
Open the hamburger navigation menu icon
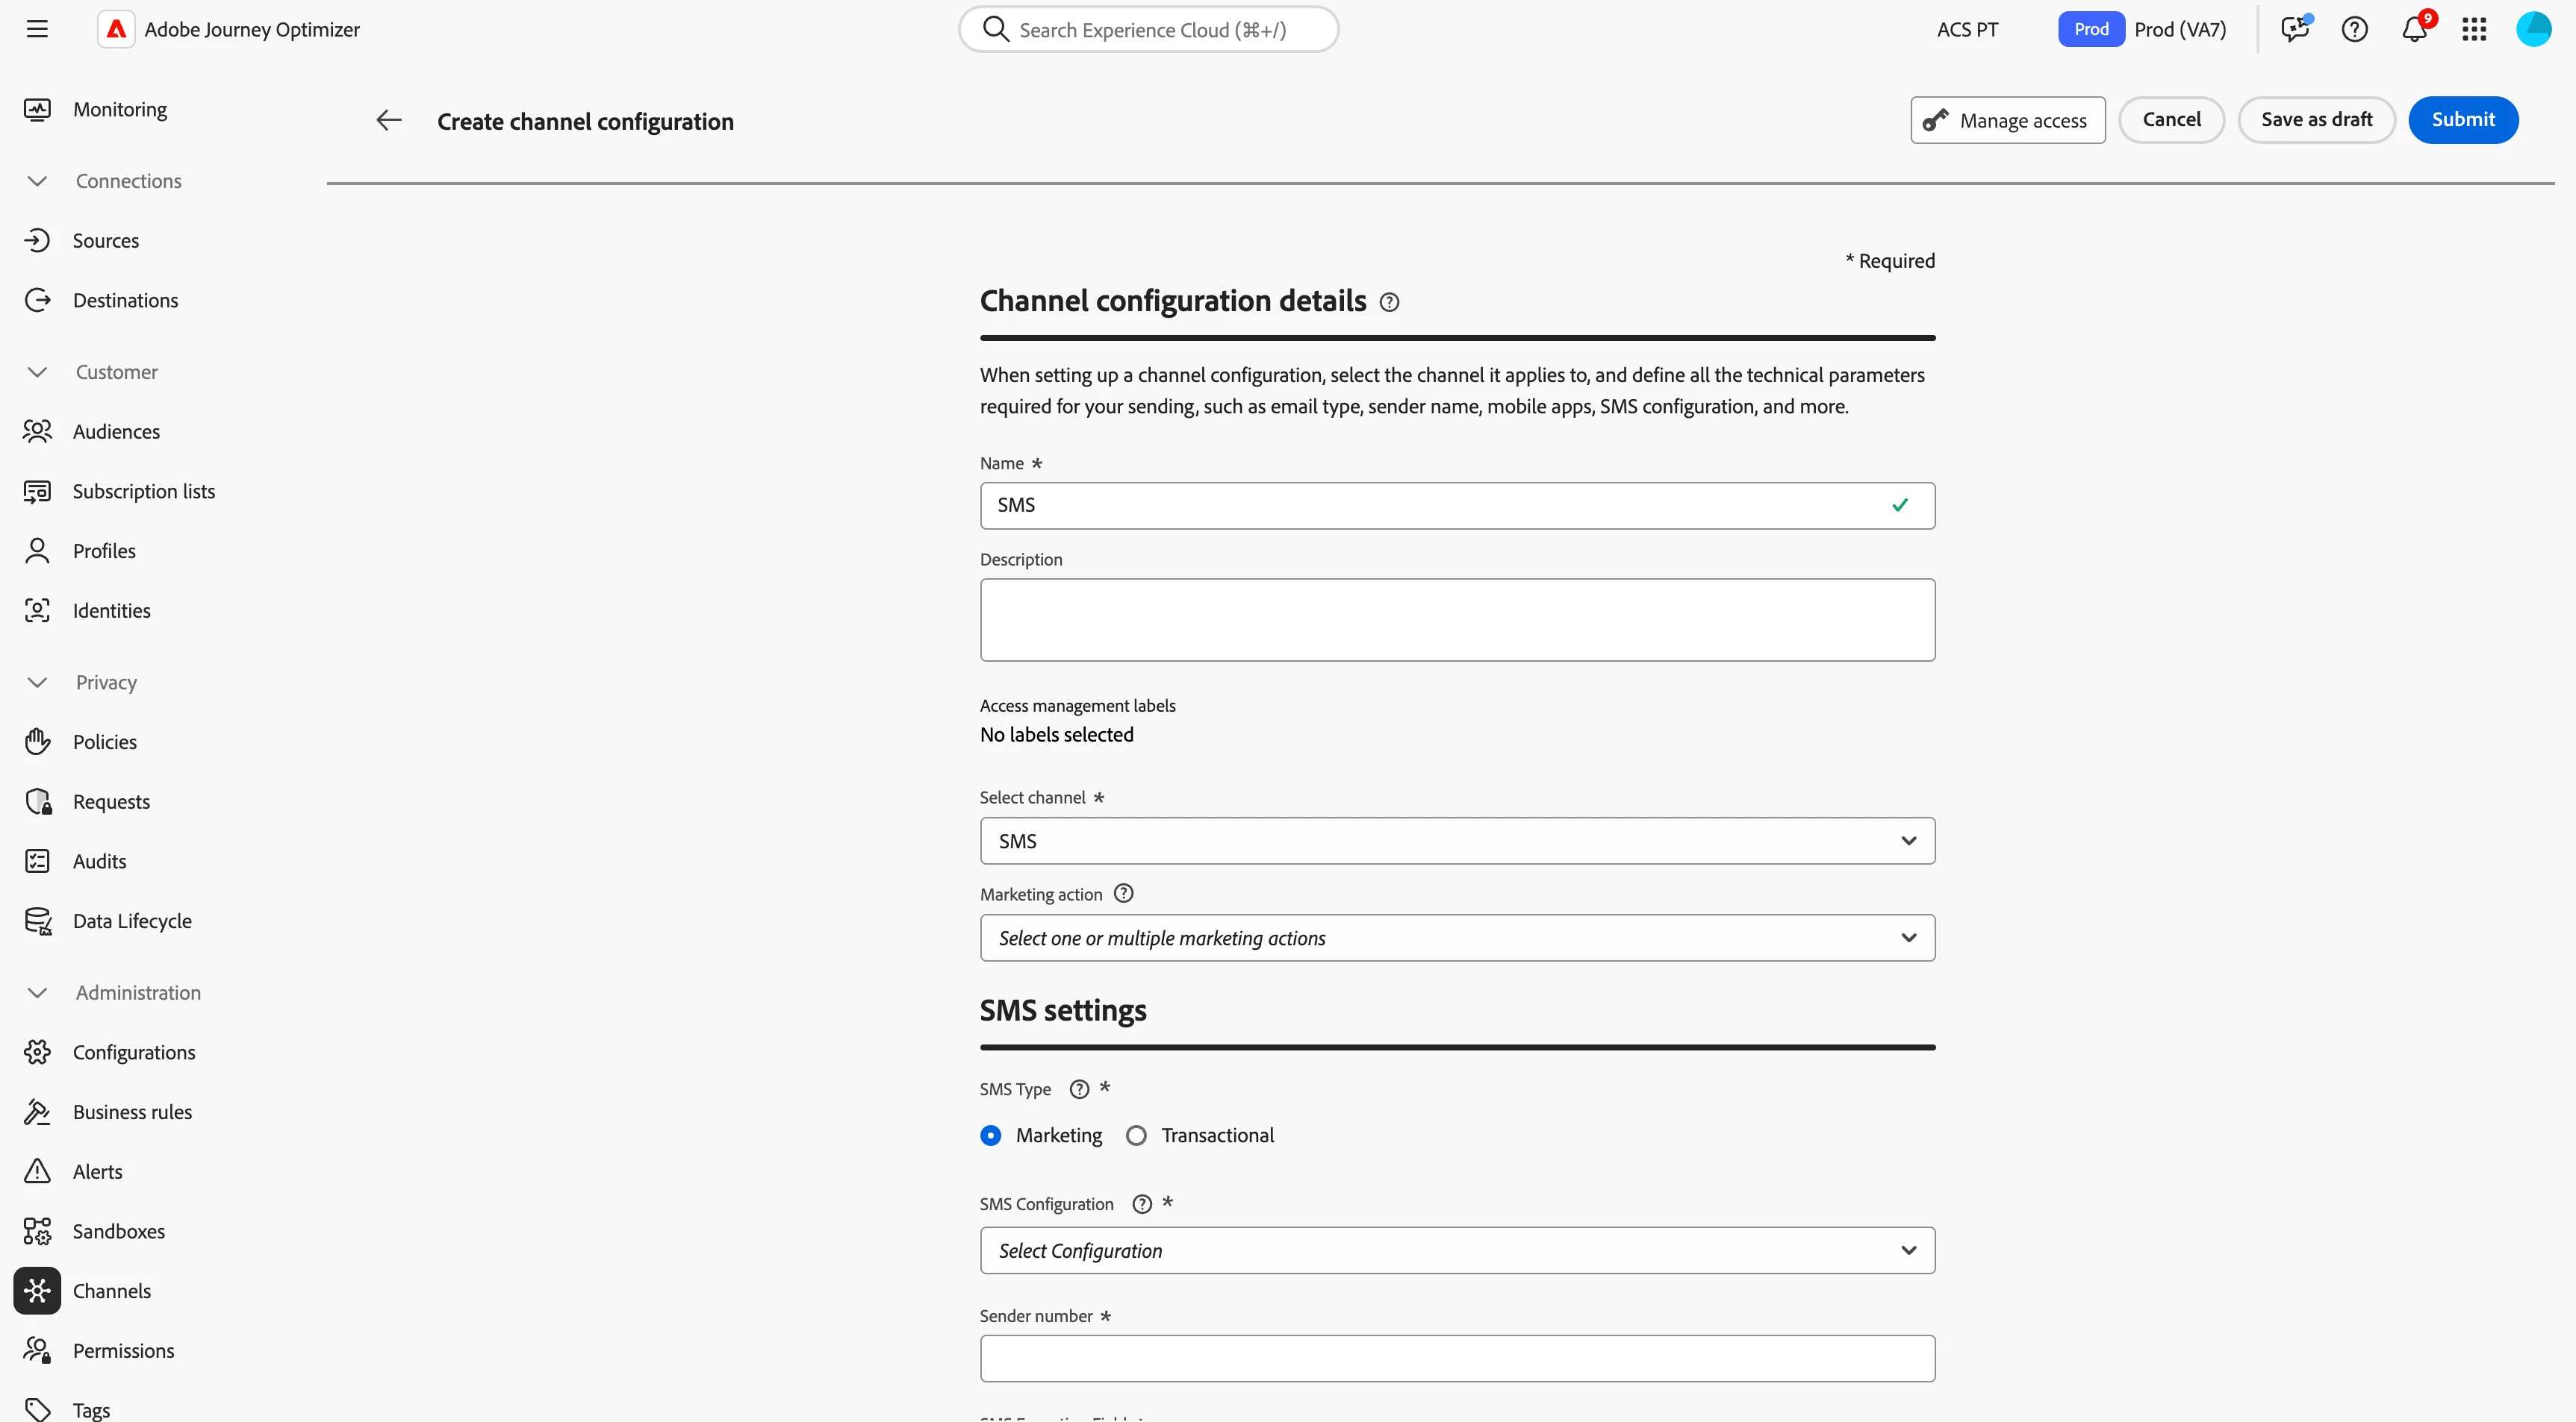coord(37,29)
